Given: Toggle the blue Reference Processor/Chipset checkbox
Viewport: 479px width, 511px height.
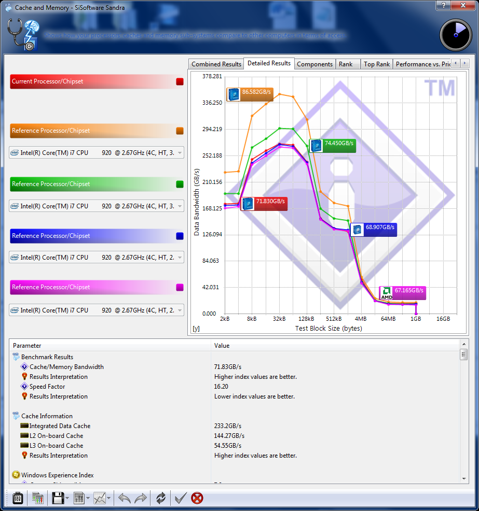Looking at the screenshot, I should (x=180, y=236).
